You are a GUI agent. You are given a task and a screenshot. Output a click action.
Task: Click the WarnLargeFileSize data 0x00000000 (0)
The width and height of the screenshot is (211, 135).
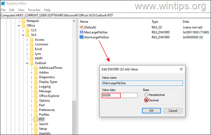193,37
